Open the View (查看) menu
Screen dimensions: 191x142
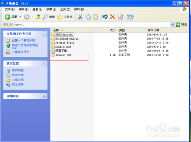click(x=37, y=9)
